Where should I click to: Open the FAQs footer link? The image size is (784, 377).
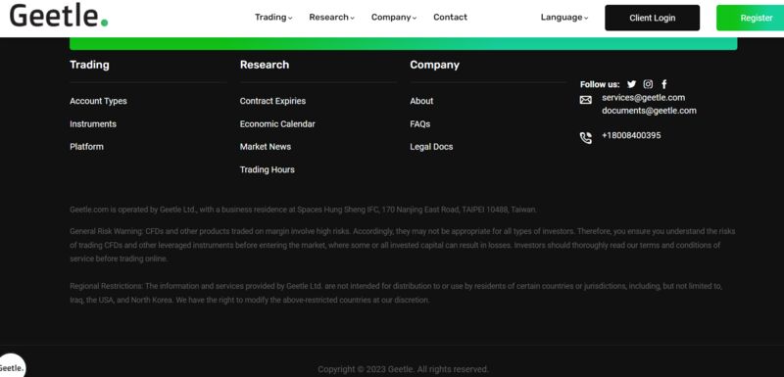(x=420, y=123)
